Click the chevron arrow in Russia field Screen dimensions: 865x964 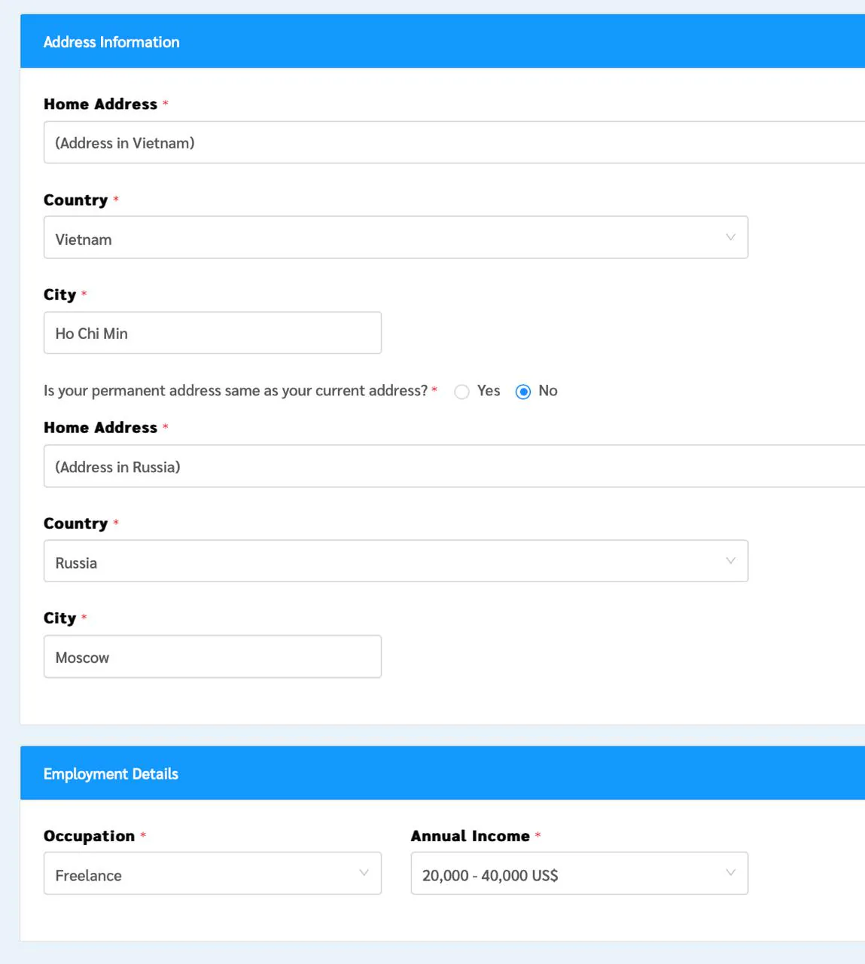(x=730, y=561)
